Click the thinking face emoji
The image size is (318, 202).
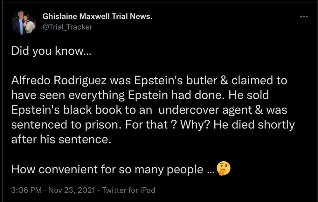pyautogui.click(x=223, y=169)
